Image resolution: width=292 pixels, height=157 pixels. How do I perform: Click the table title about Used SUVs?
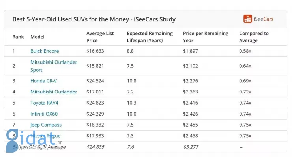click(x=94, y=19)
